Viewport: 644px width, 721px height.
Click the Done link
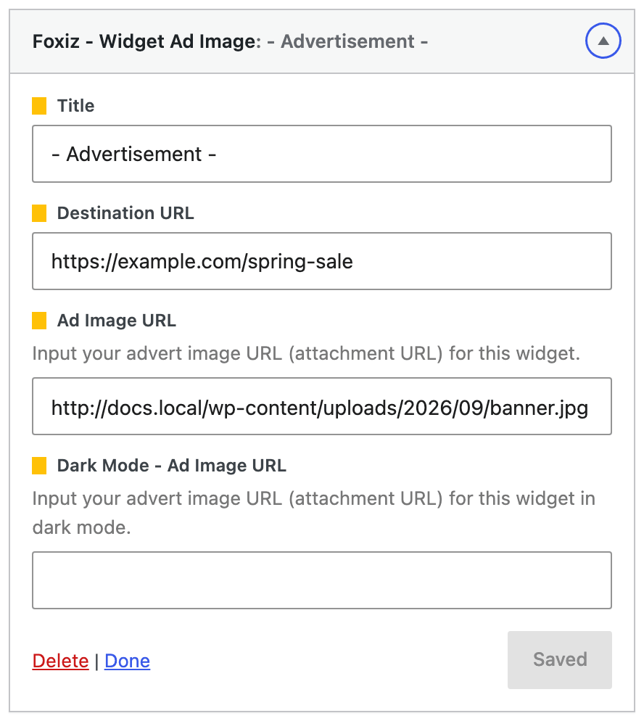(x=128, y=661)
